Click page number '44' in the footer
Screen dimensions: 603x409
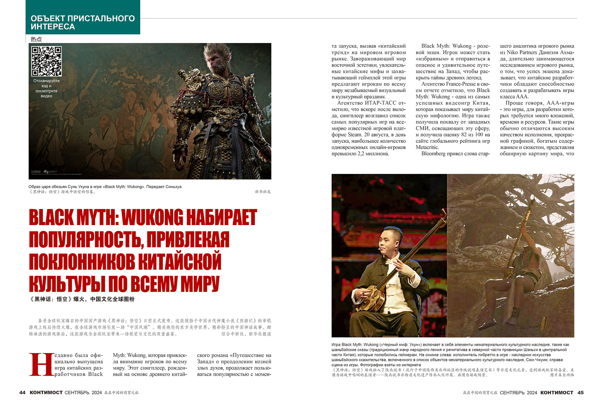tap(22, 393)
